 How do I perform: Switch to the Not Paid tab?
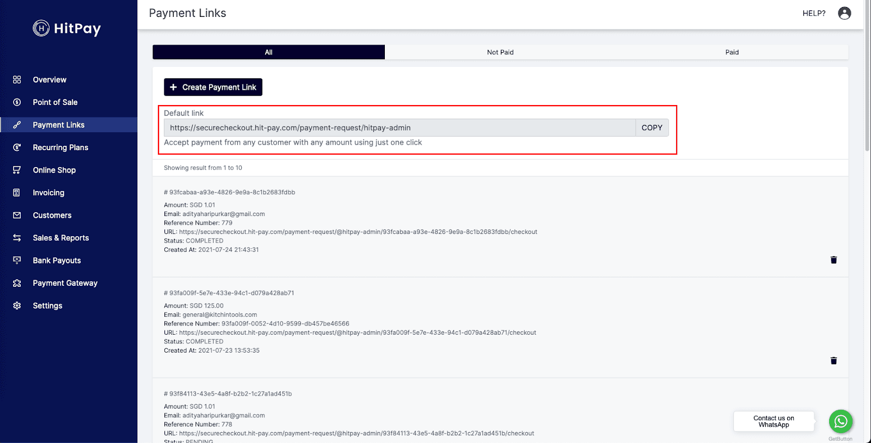(x=500, y=52)
